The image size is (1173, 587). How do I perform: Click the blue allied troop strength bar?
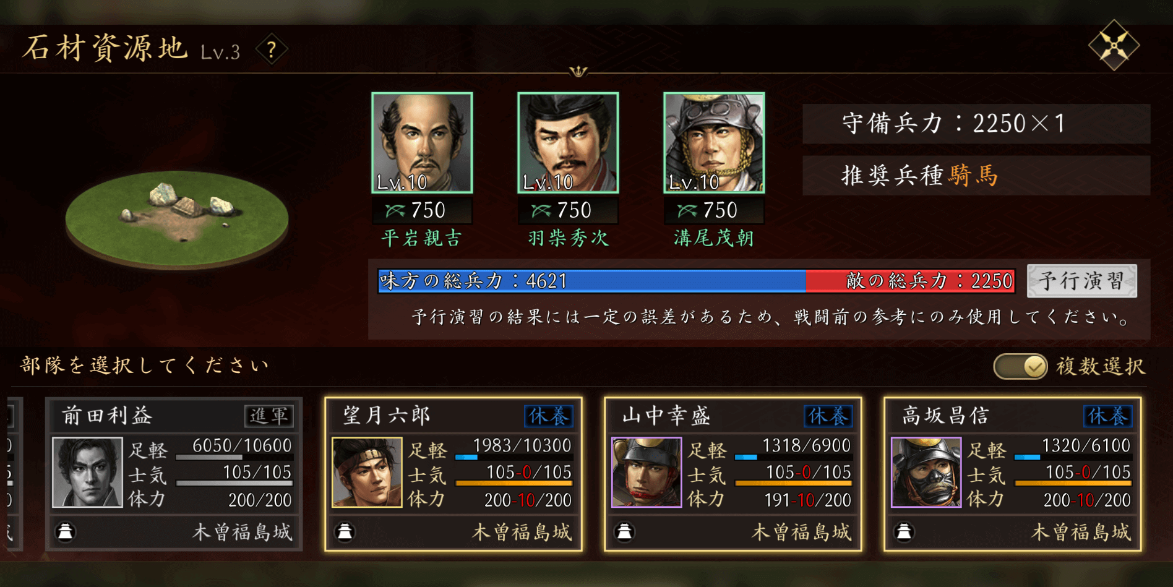tap(592, 281)
